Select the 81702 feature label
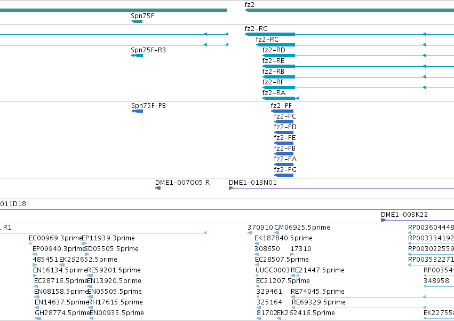This screenshot has height=321, width=454. 267,313
